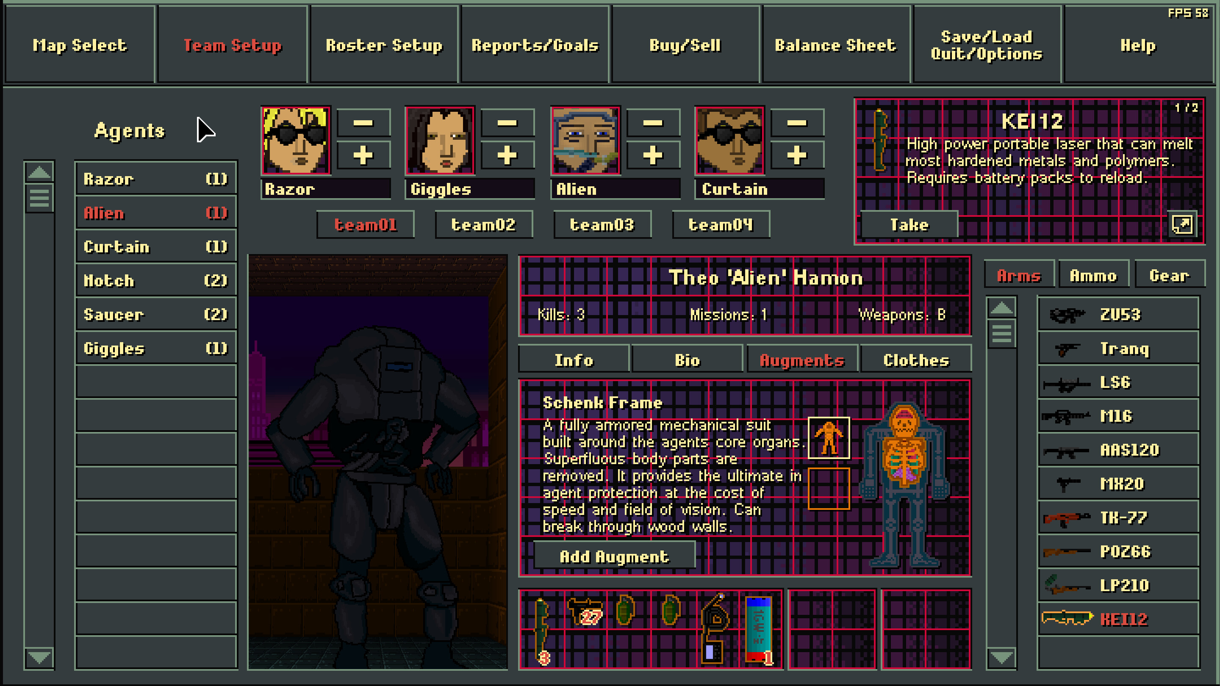Take the KEI12 weapon

coord(909,224)
